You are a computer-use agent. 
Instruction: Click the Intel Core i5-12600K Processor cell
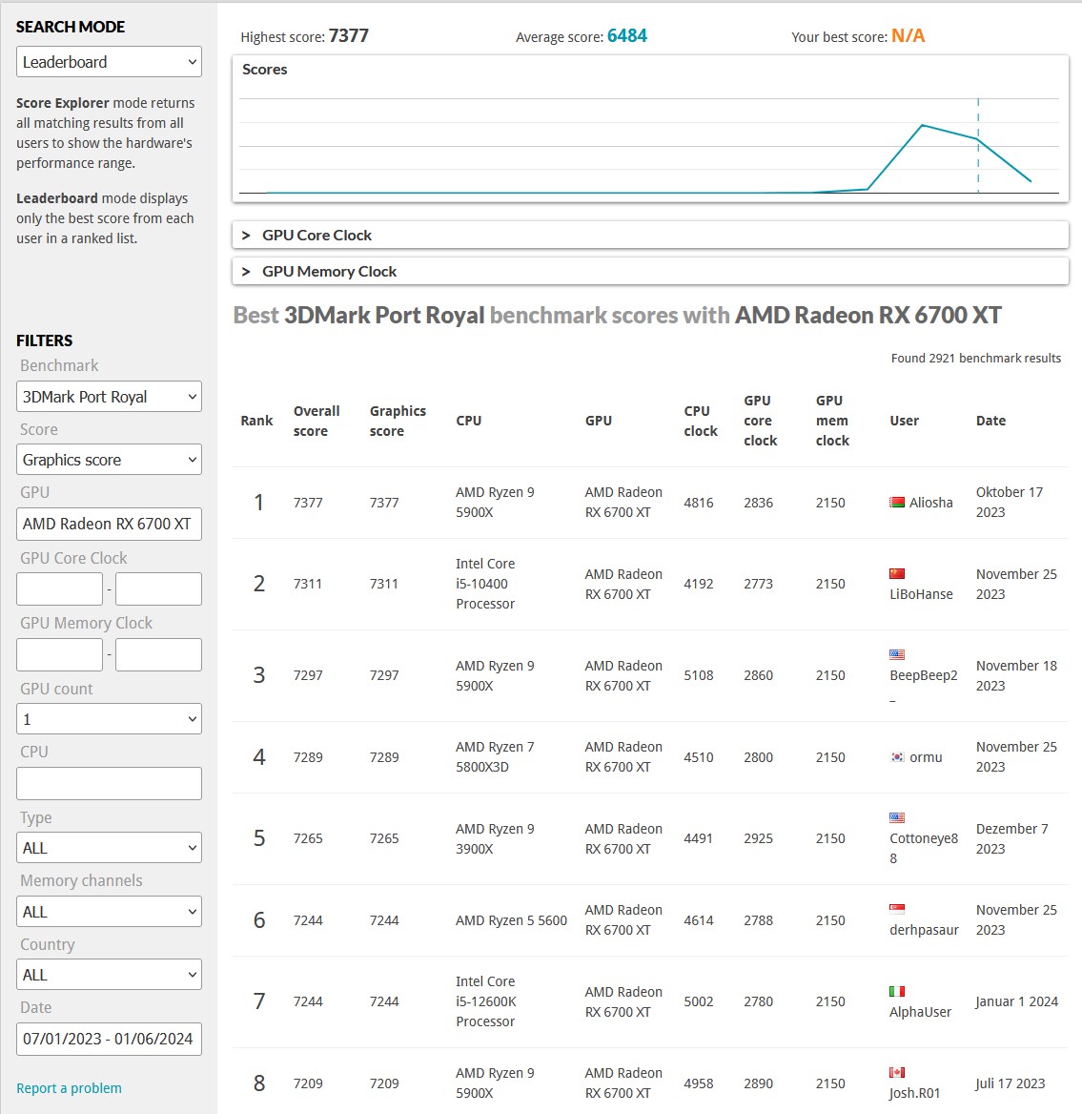click(485, 1001)
